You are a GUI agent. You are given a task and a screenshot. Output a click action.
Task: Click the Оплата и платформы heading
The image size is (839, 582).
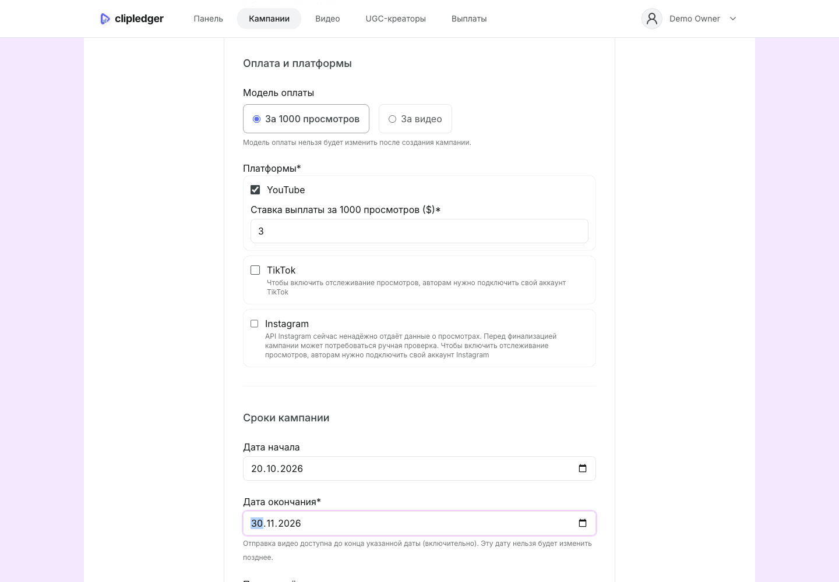[297, 63]
